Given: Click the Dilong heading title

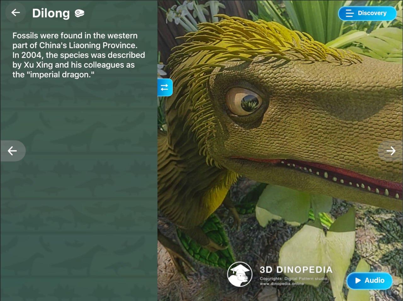Looking at the screenshot, I should coord(51,13).
